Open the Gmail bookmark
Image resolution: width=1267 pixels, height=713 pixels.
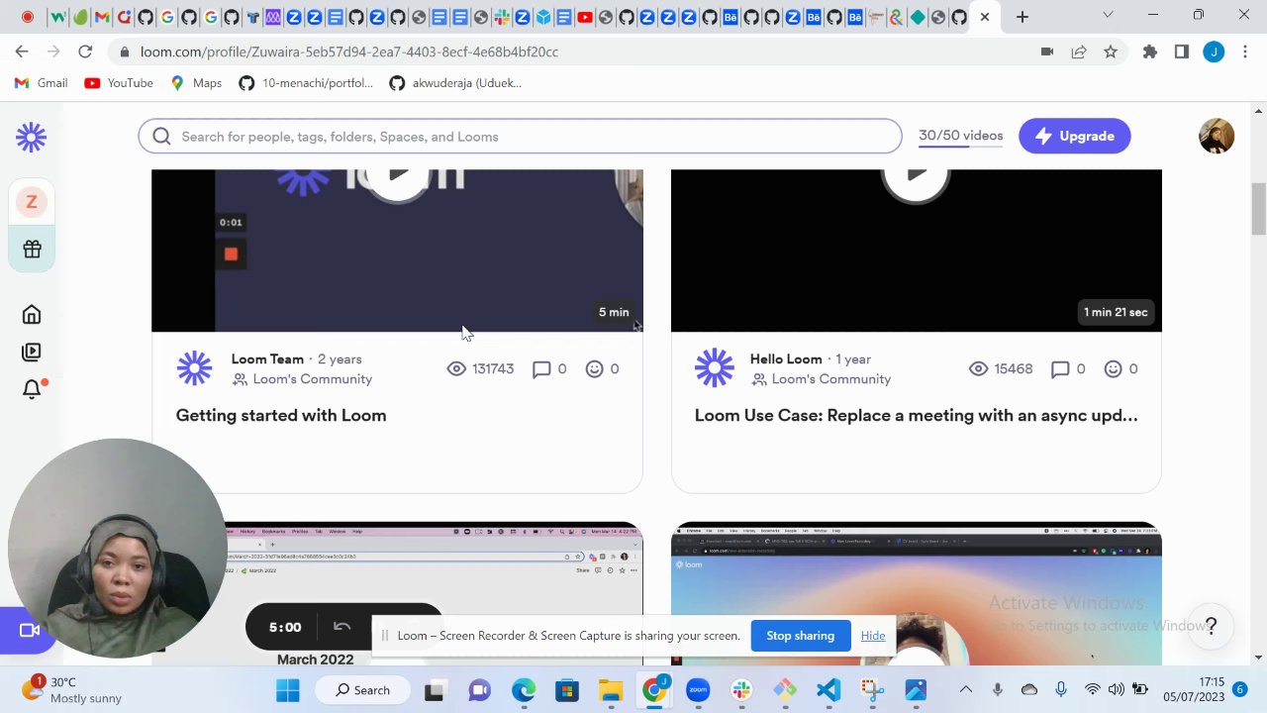click(42, 83)
